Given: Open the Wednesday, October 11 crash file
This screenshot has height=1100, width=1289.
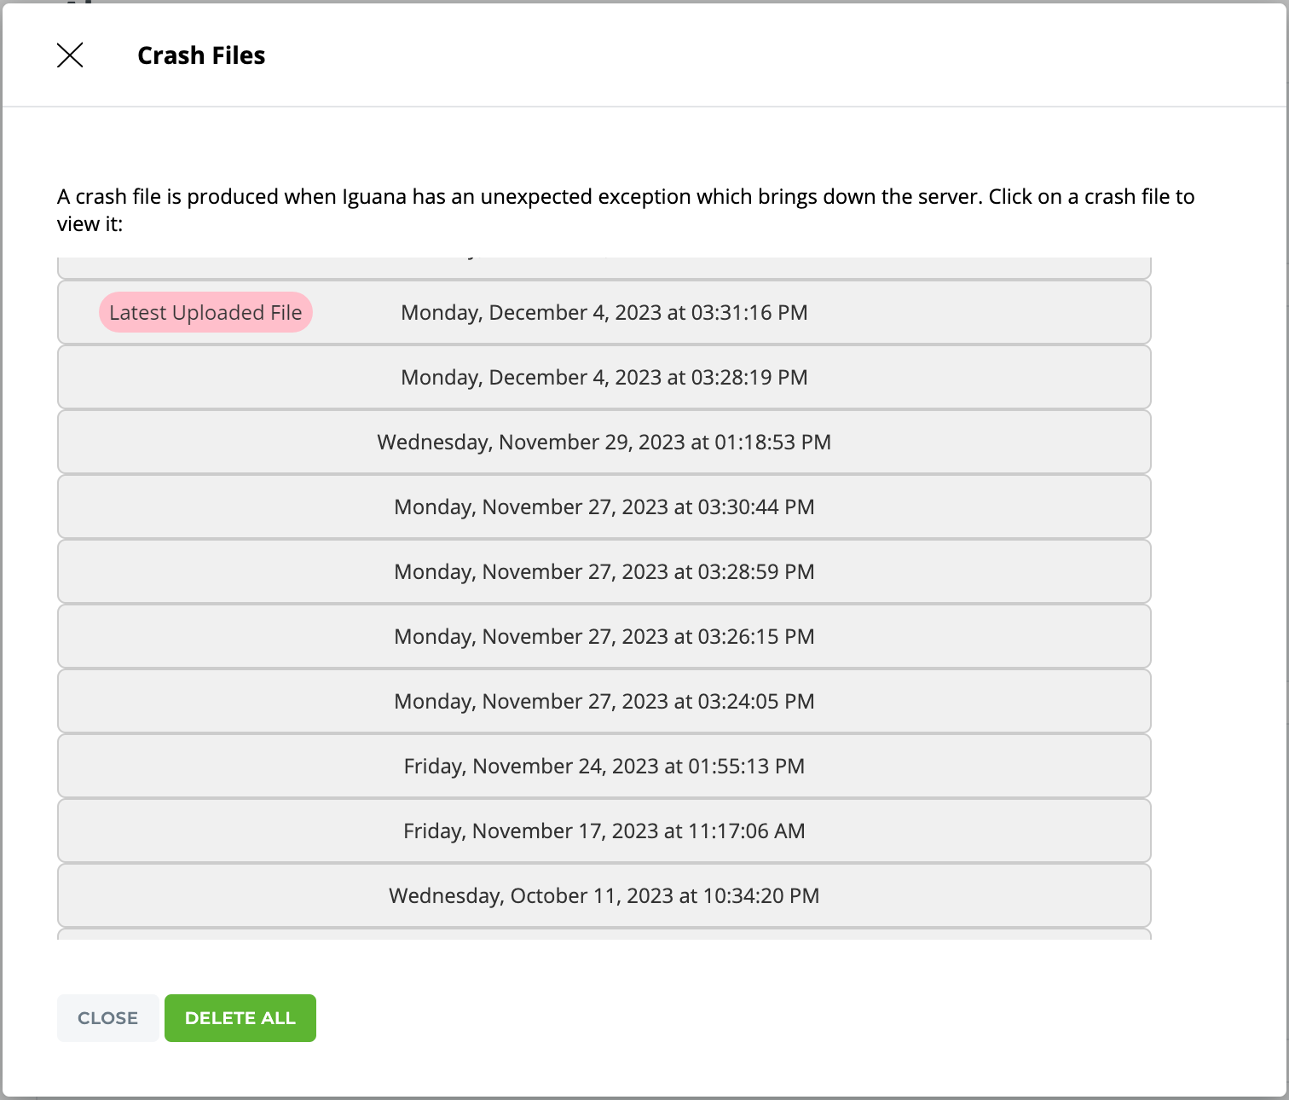Looking at the screenshot, I should click(604, 896).
